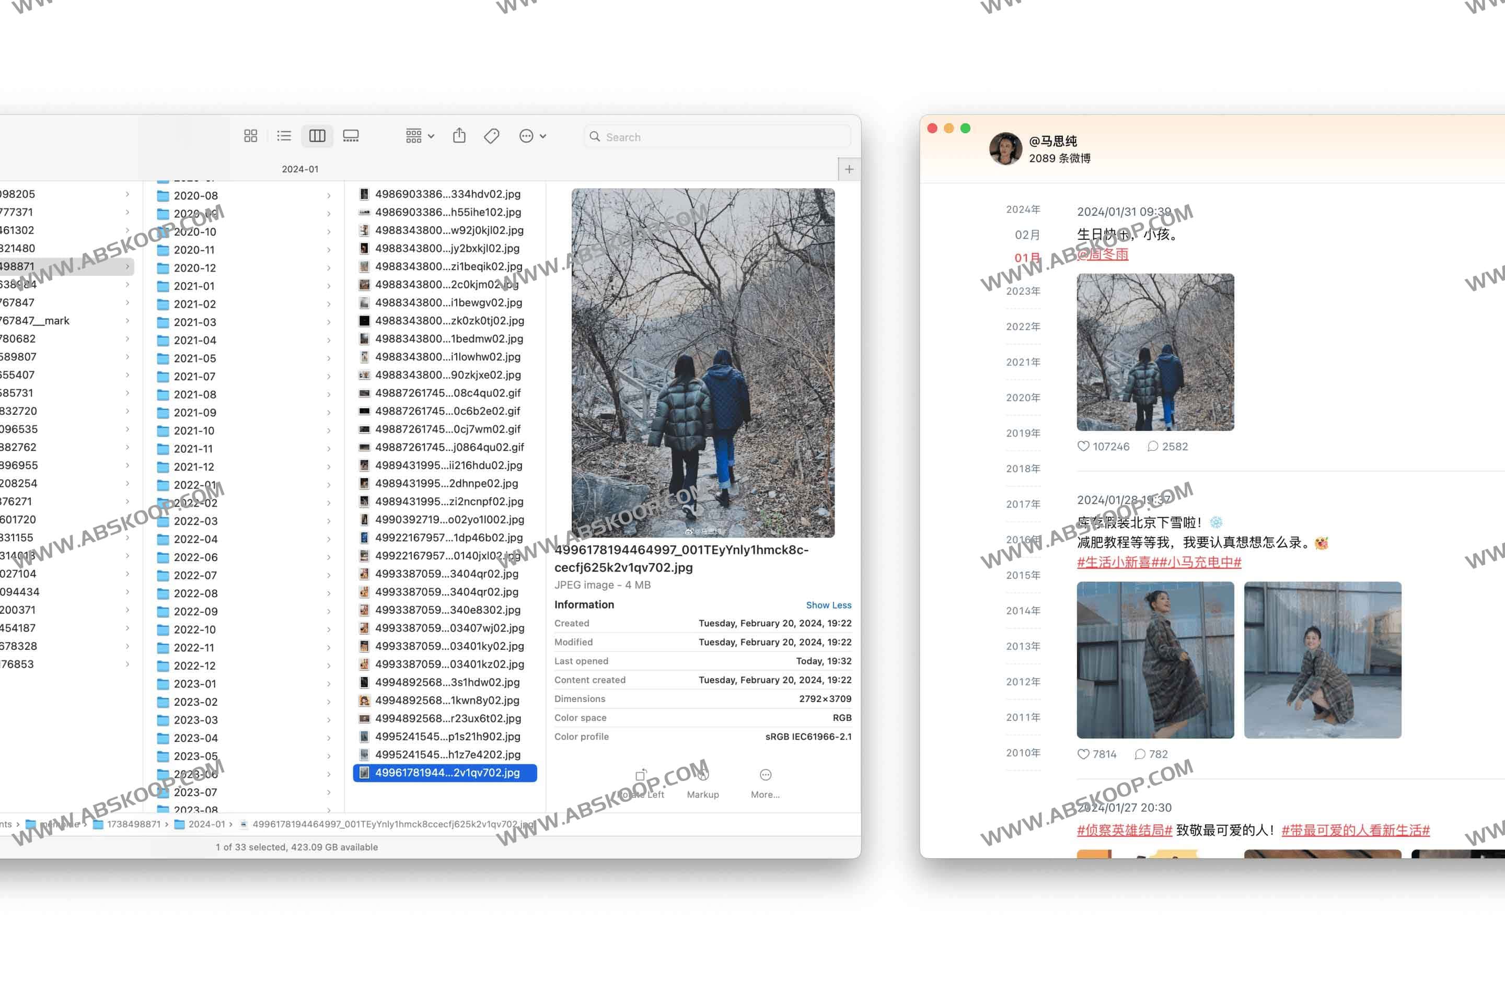Select file 4994892568...1kwn8y02.jpg
The height and width of the screenshot is (1003, 1505).
pyautogui.click(x=447, y=701)
